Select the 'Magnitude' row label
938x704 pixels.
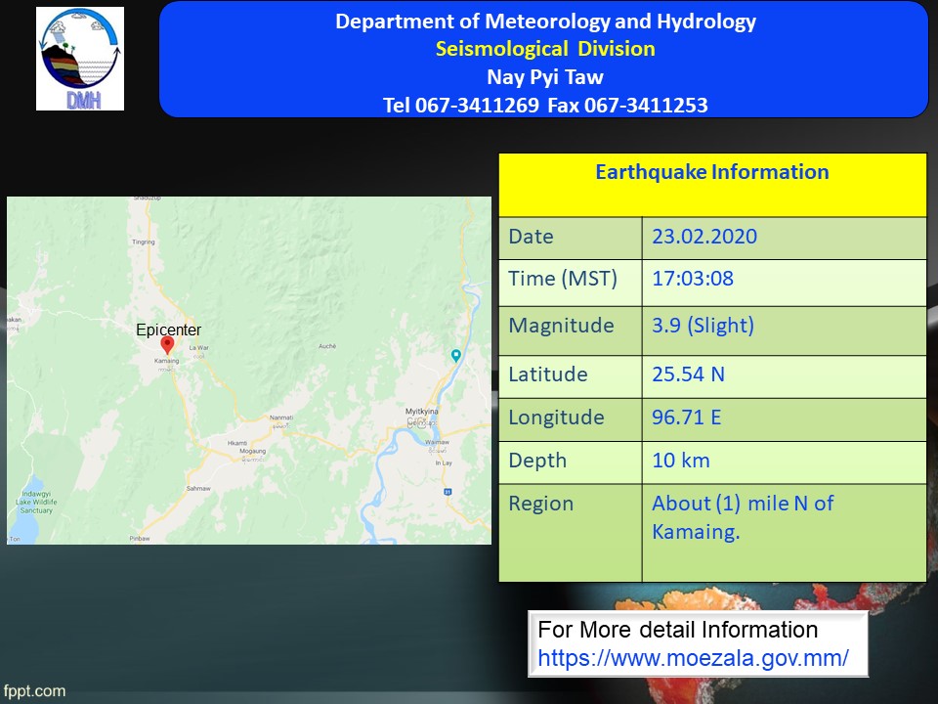coord(561,326)
